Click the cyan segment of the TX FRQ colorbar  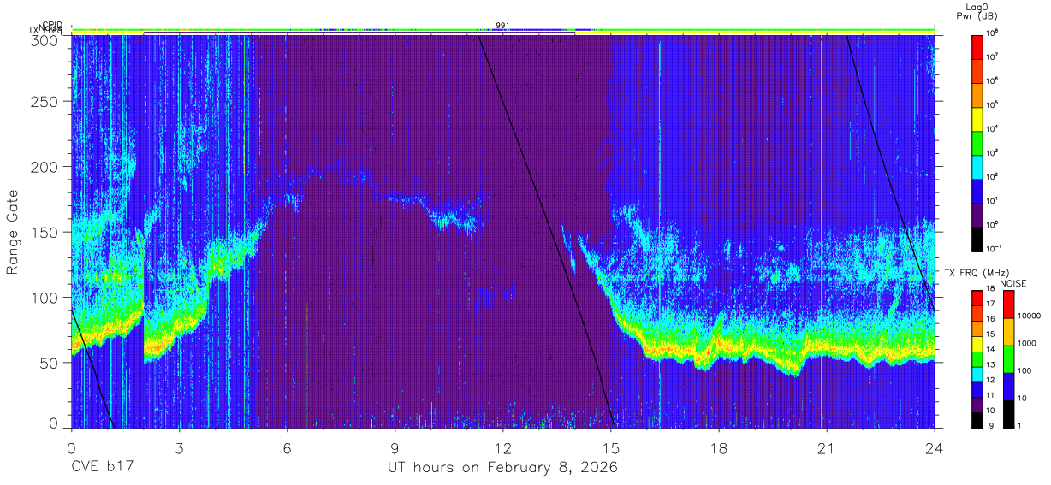click(x=977, y=374)
